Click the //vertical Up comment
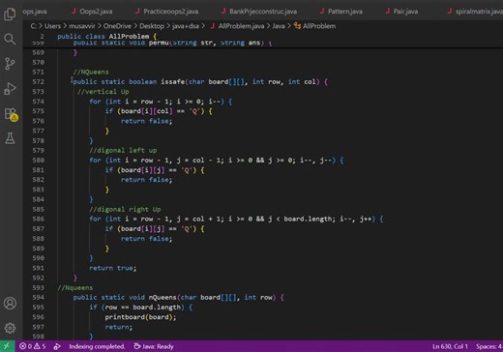The image size is (503, 352). pos(104,92)
